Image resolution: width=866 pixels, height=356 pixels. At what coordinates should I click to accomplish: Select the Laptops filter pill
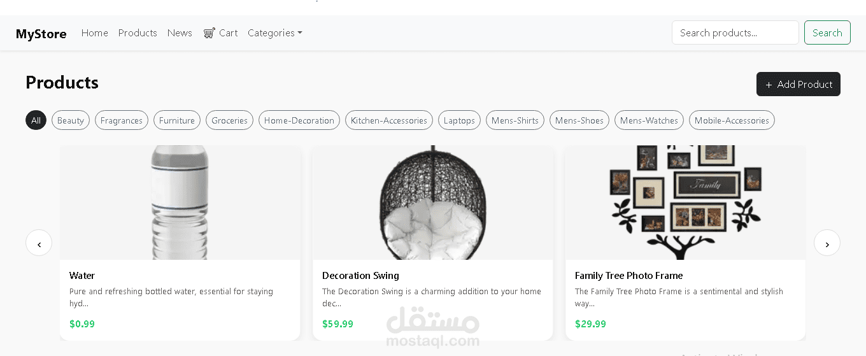click(459, 120)
